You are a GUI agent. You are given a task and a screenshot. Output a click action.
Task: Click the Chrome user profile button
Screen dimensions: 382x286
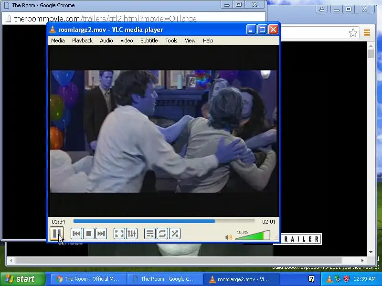tap(321, 10)
